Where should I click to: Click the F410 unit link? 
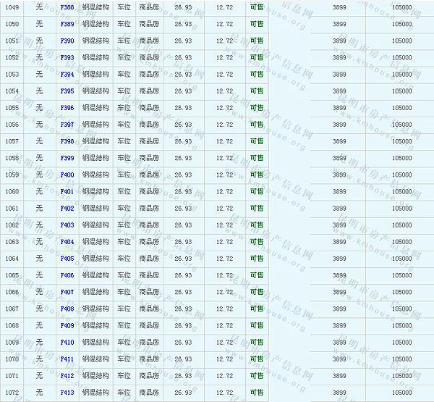click(67, 342)
